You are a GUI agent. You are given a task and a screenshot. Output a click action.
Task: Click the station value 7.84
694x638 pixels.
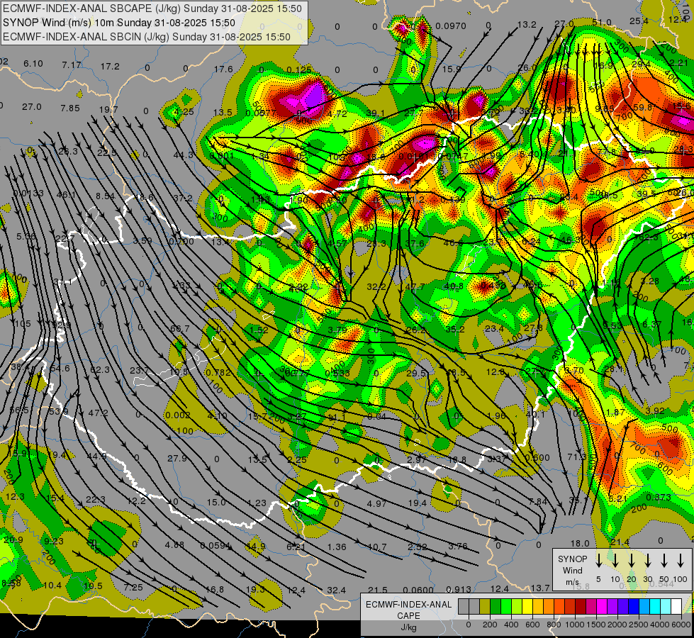point(538,501)
